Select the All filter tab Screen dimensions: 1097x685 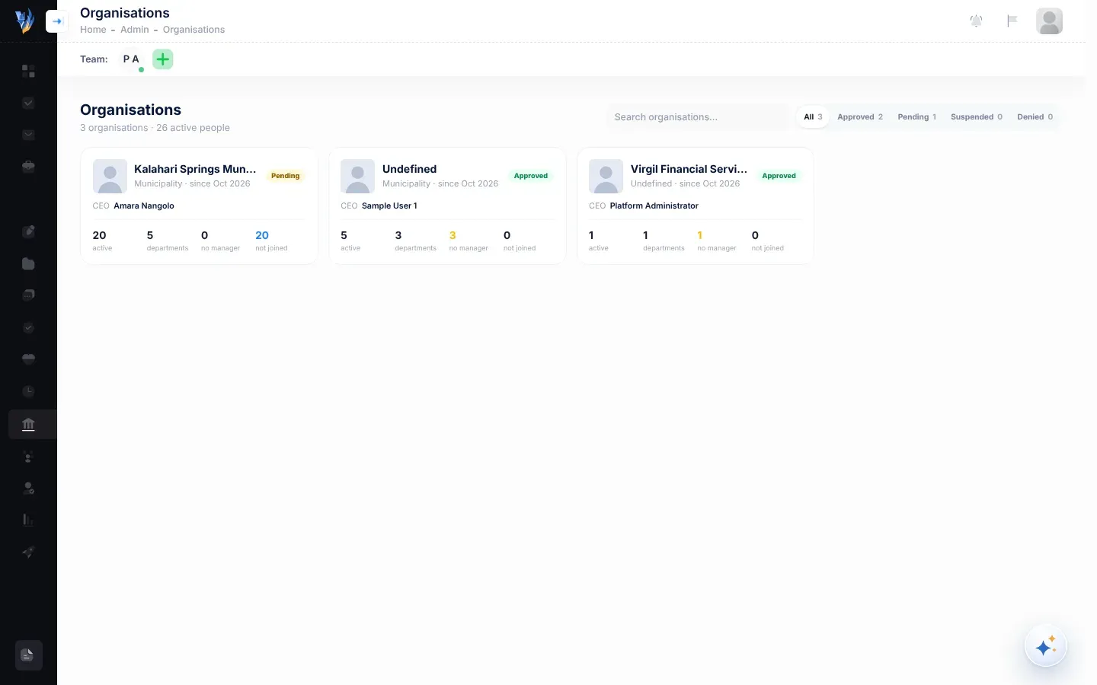813,117
